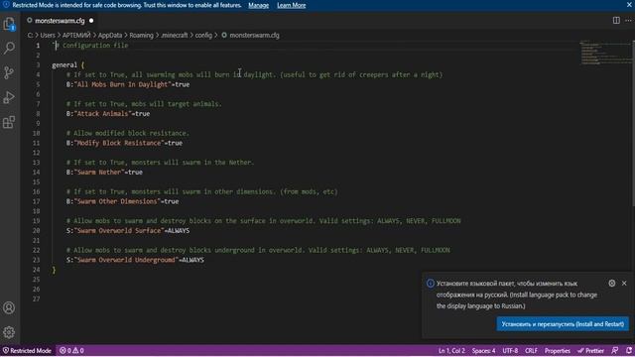Click line number 24 in gutter
Image resolution: width=635 pixels, height=357 pixels.
pyautogui.click(x=36, y=270)
